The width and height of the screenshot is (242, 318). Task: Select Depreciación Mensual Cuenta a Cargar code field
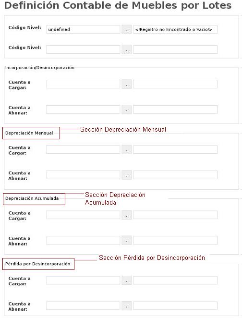83,150
